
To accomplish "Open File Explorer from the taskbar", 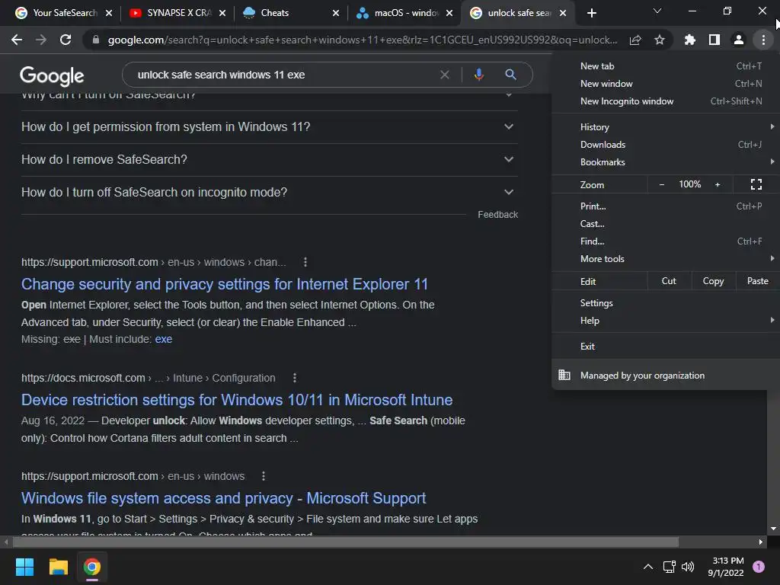I will [58, 567].
